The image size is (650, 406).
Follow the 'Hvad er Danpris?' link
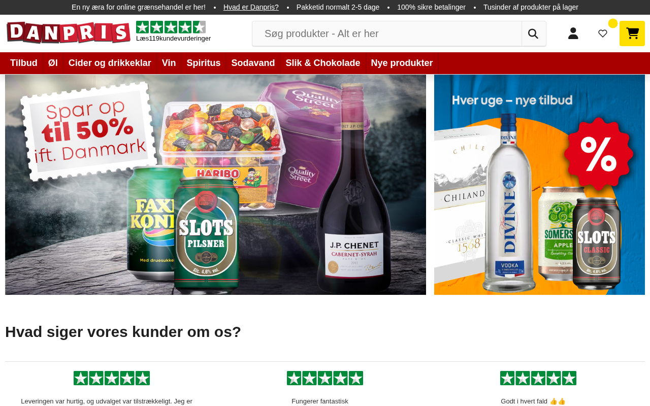[251, 7]
